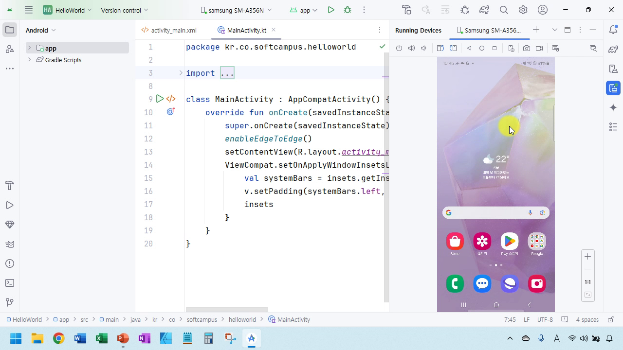
Task: Open the Logcat tool window
Action: 9,244
